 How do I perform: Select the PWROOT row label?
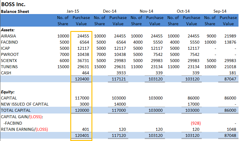tap(10, 54)
